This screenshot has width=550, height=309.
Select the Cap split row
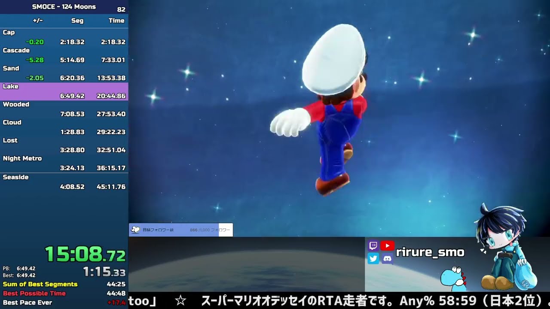pyautogui.click(x=64, y=37)
